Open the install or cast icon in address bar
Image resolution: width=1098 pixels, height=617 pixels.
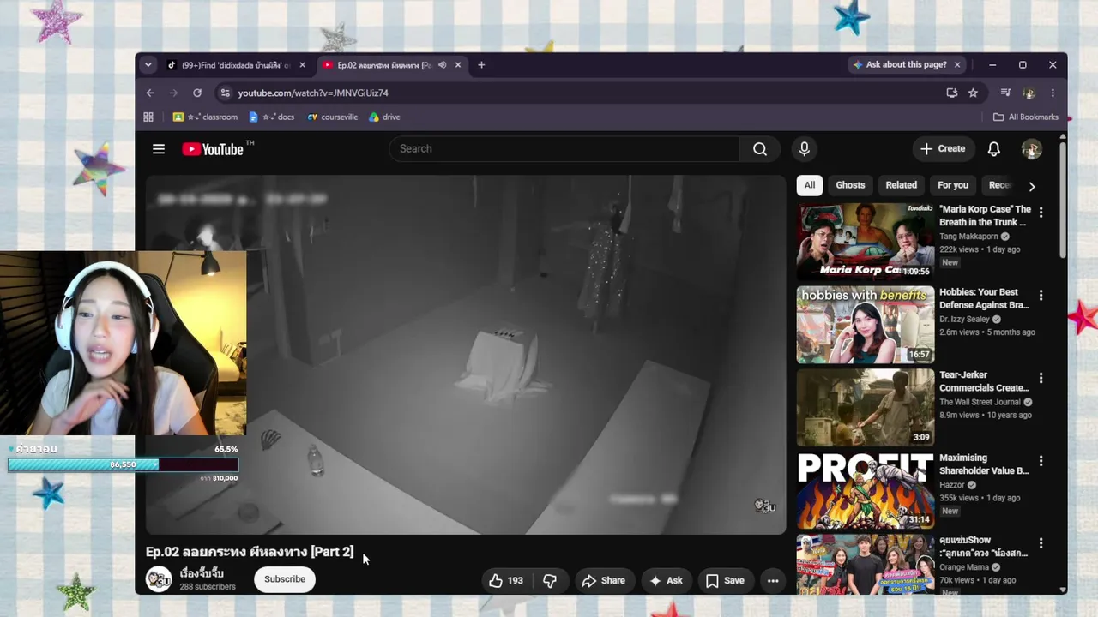click(951, 93)
